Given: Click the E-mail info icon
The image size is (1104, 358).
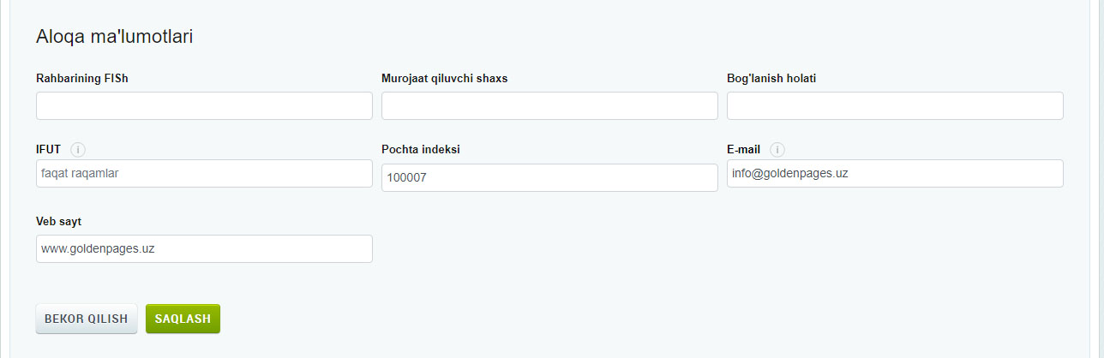Looking at the screenshot, I should 777,150.
